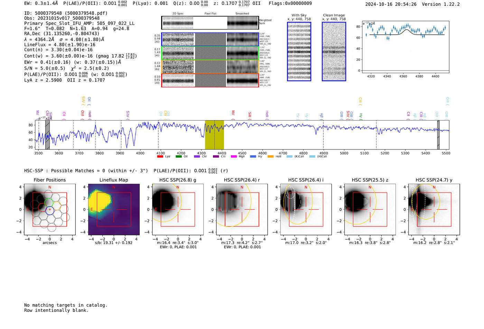The image size is (484, 329).
Task: Click the green Hγ line label near 5080 Å
Action: point(361,116)
